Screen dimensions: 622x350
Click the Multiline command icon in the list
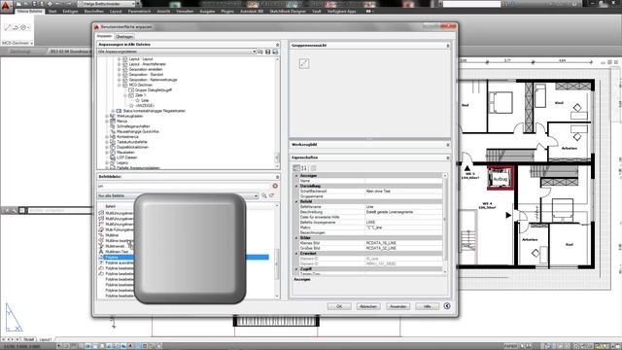(x=101, y=235)
